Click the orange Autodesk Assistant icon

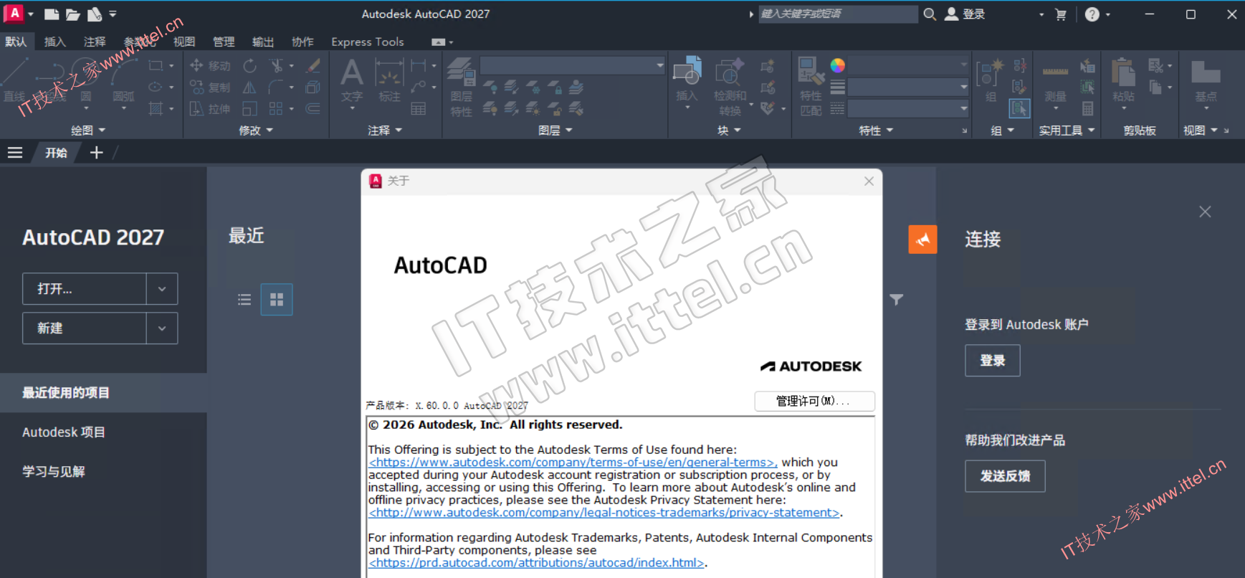(x=922, y=240)
